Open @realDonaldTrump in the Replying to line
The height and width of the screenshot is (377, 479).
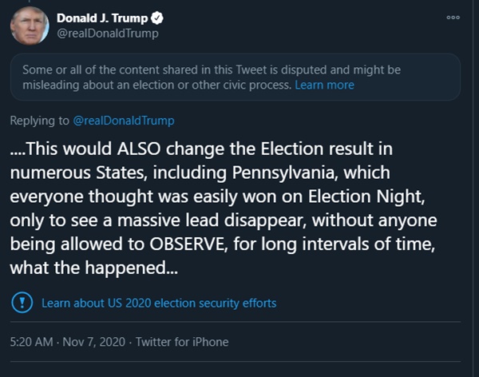click(124, 121)
